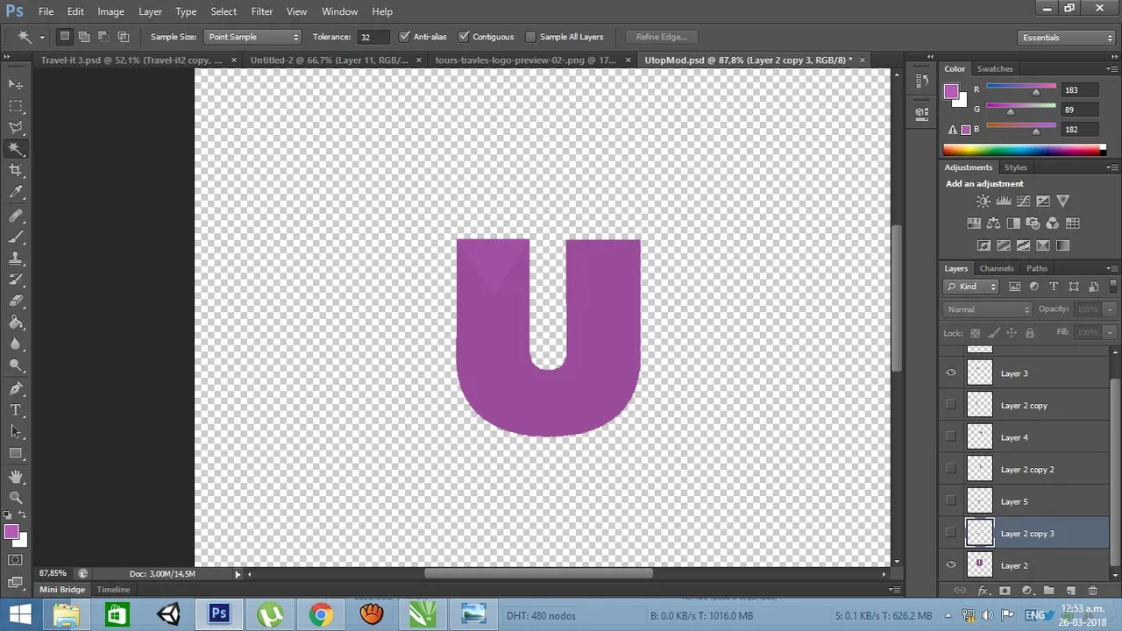The image size is (1122, 631).
Task: Select the Lasso tool
Action: (16, 128)
